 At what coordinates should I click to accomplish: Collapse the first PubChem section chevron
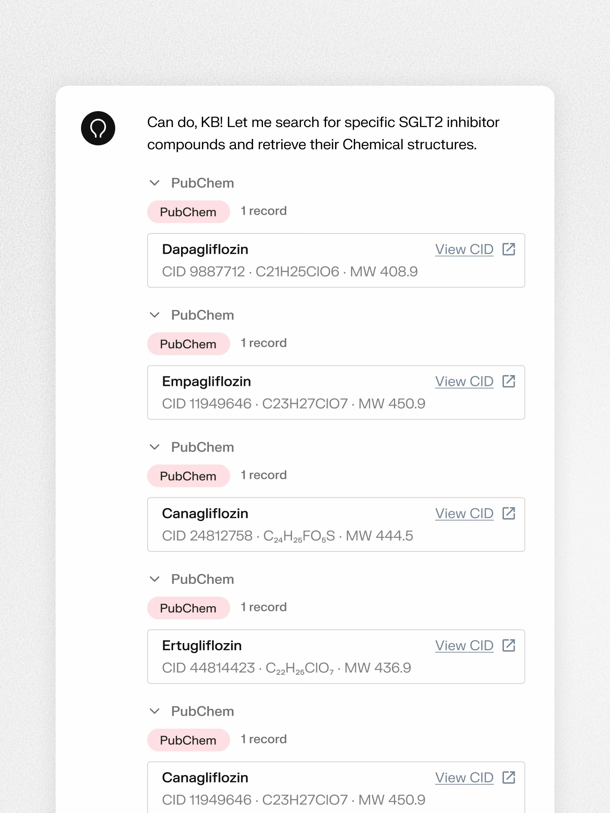(154, 183)
